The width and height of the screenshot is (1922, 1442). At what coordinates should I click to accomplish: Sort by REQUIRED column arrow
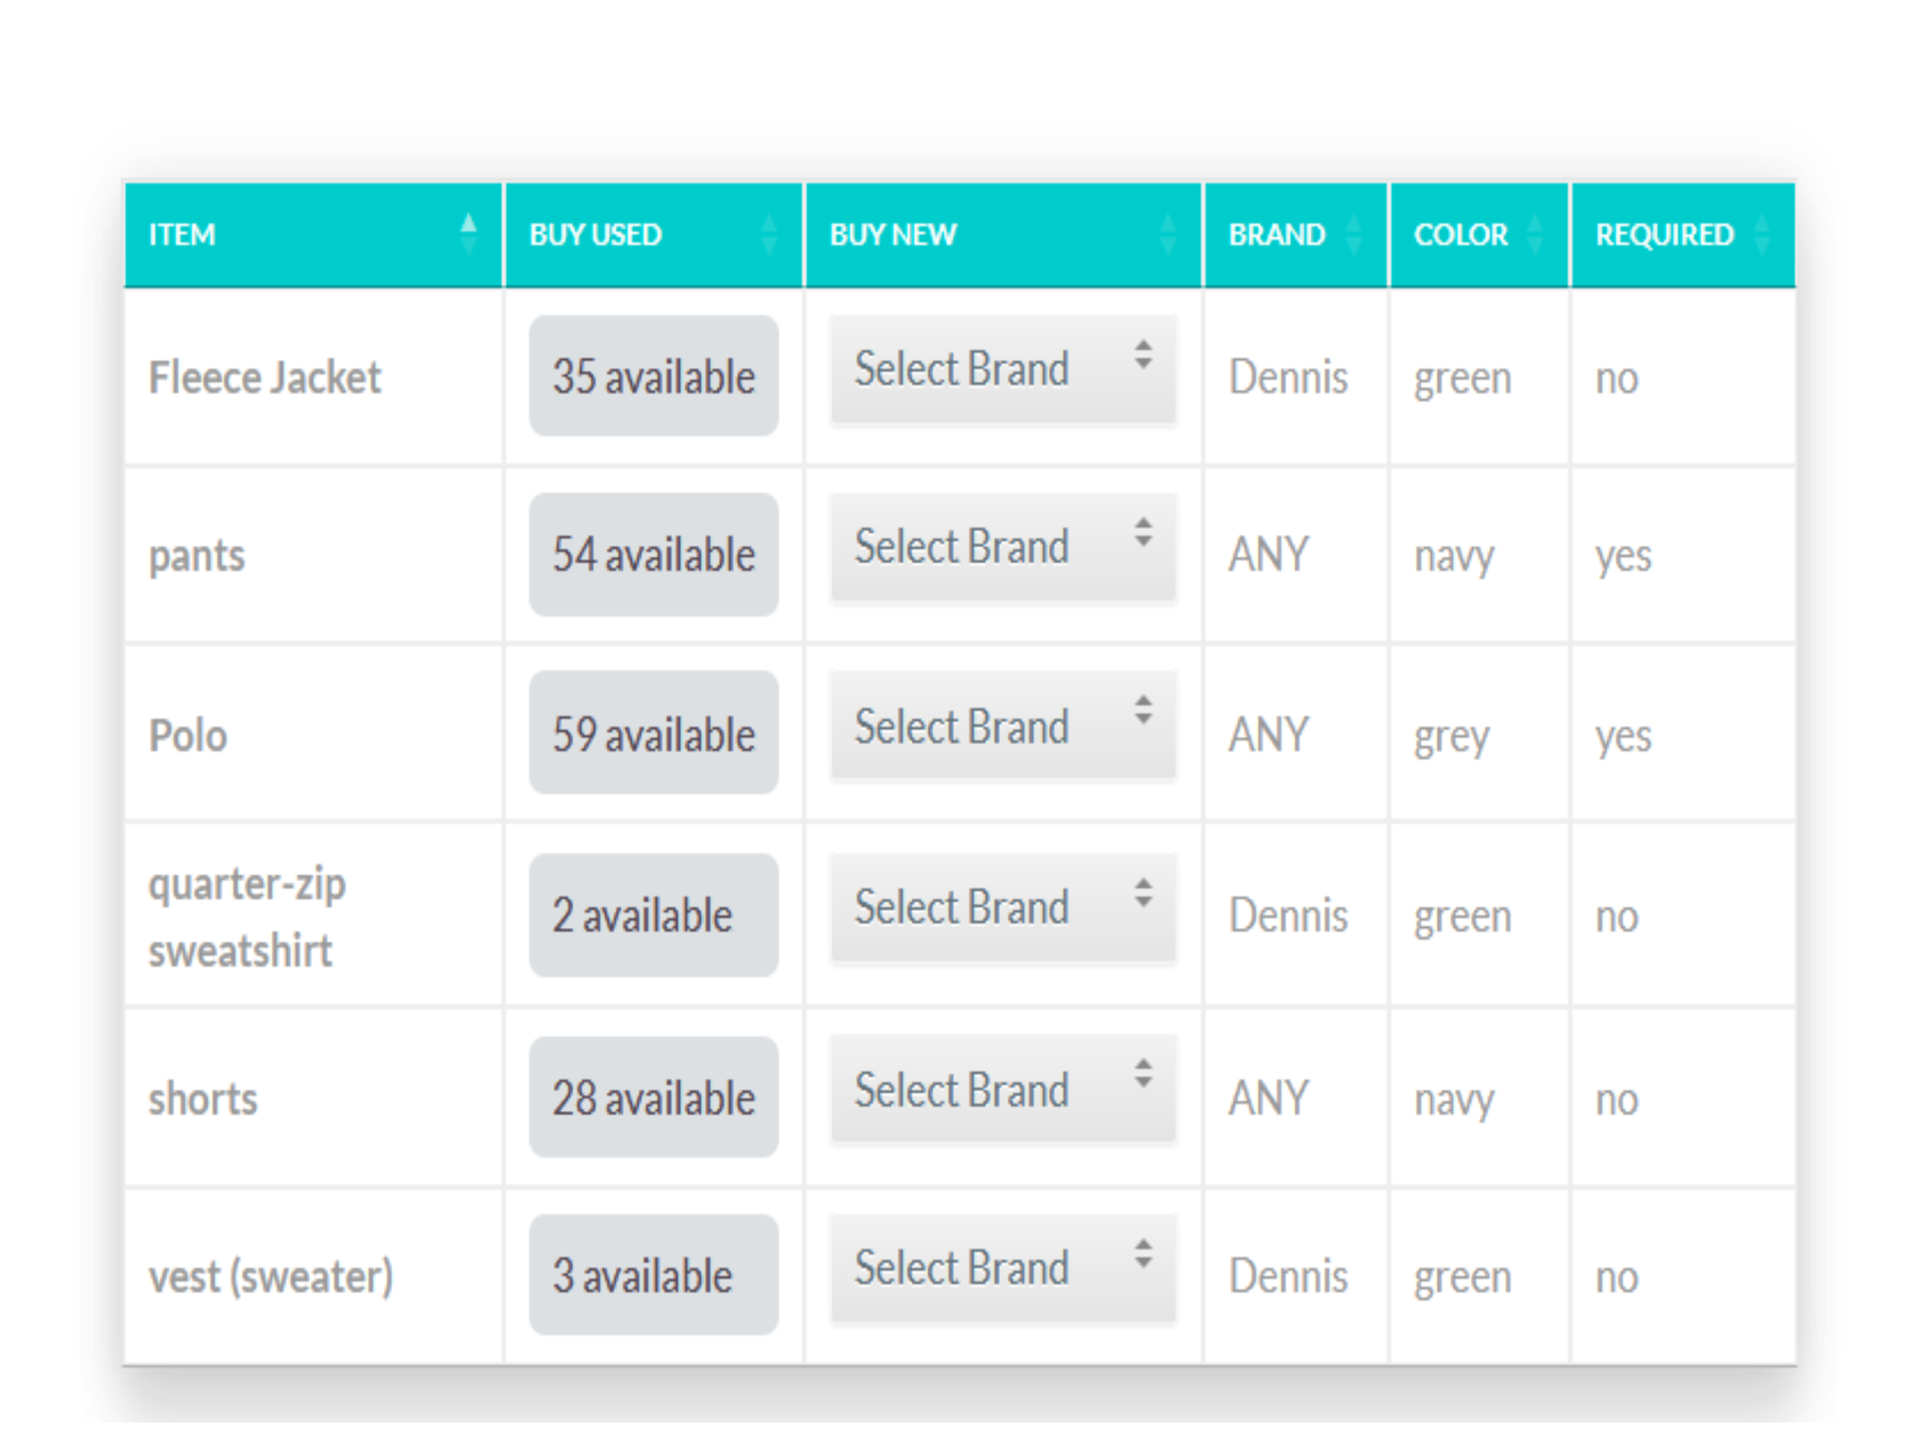(x=1762, y=235)
